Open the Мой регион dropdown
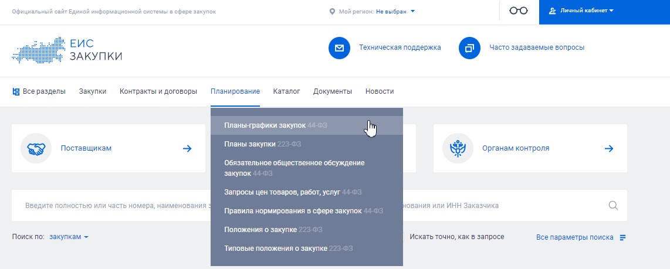Image resolution: width=670 pixels, height=269 pixels. (395, 12)
